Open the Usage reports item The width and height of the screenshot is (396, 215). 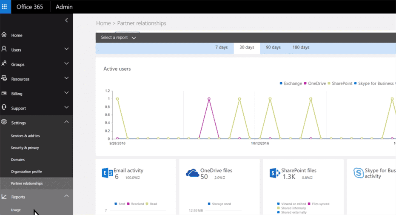16,210
